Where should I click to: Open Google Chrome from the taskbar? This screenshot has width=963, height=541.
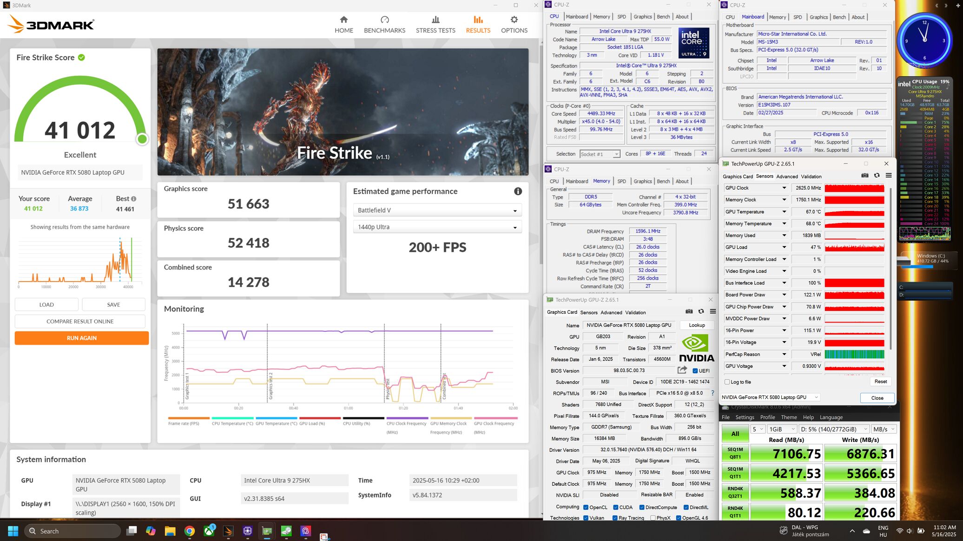pyautogui.click(x=189, y=531)
